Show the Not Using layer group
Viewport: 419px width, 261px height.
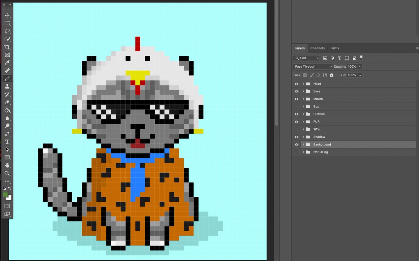[296, 152]
